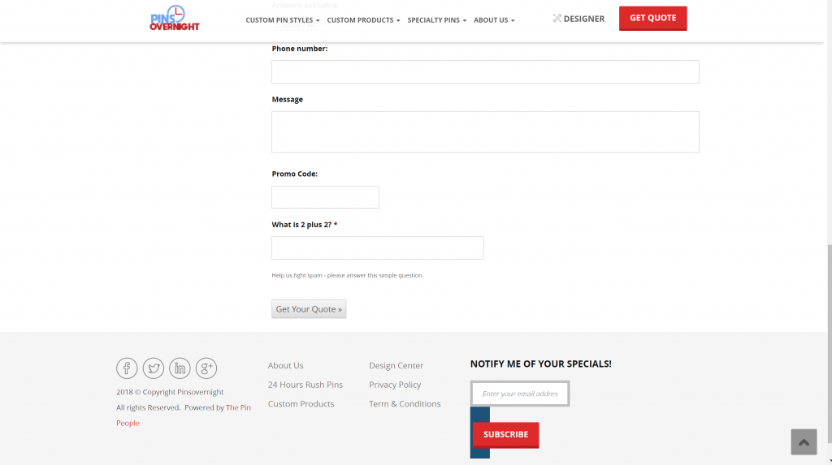Image resolution: width=832 pixels, height=465 pixels.
Task: Open the Privacy Policy footer link
Action: tap(395, 385)
